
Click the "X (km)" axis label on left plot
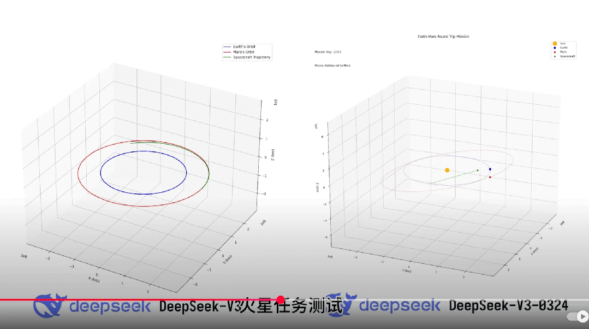[94, 279]
